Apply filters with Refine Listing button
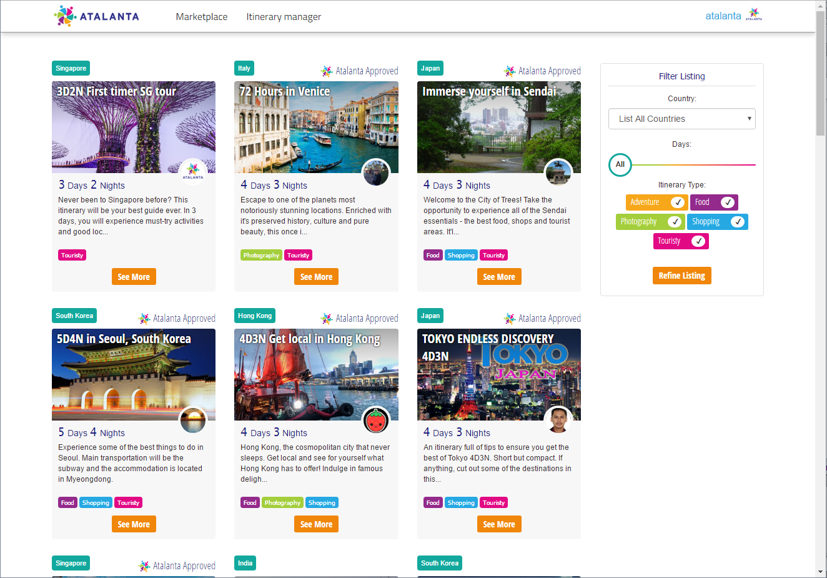The height and width of the screenshot is (578, 827). click(x=682, y=276)
